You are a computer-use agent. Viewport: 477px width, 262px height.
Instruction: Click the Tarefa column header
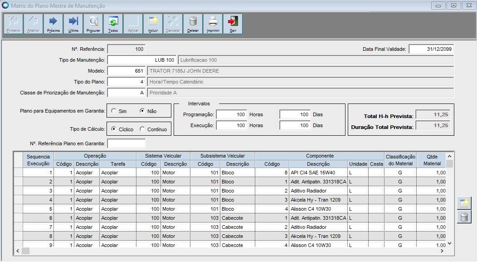(118, 164)
